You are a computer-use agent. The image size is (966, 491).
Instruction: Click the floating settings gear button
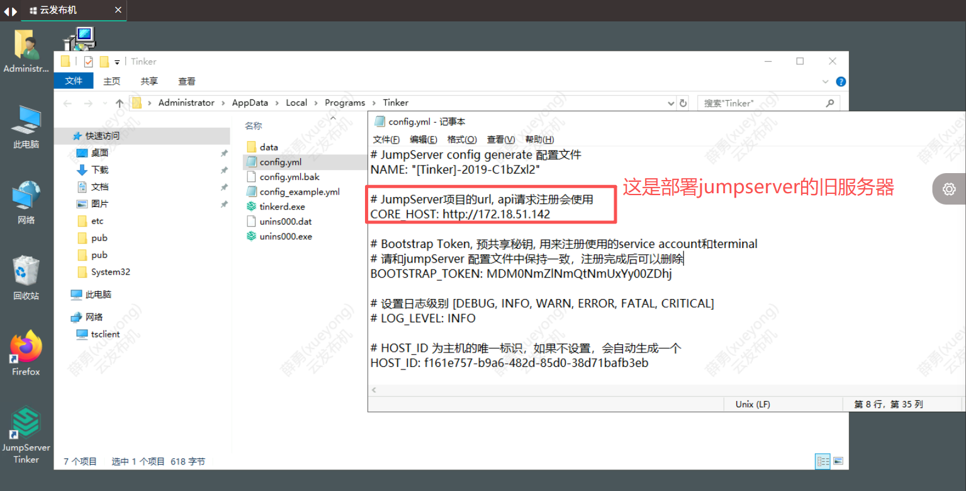pos(949,189)
